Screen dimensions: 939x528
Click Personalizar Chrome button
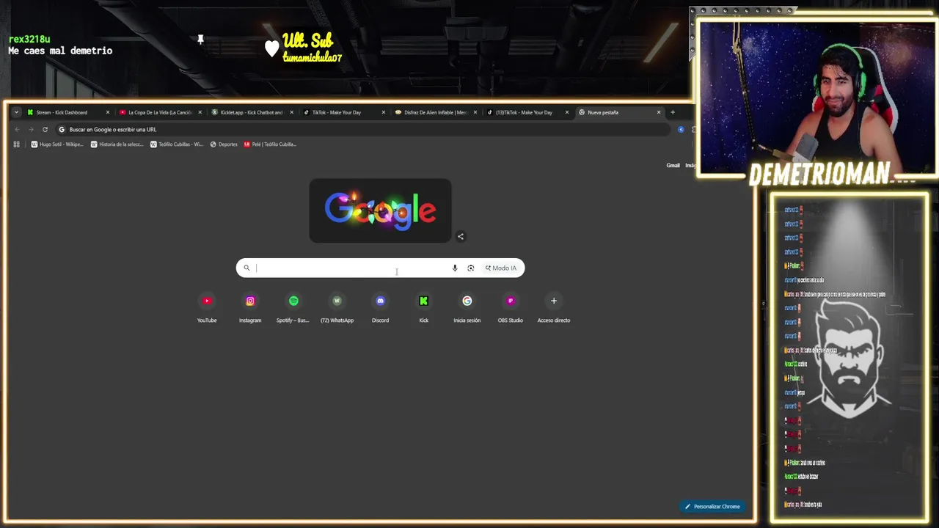coord(712,507)
